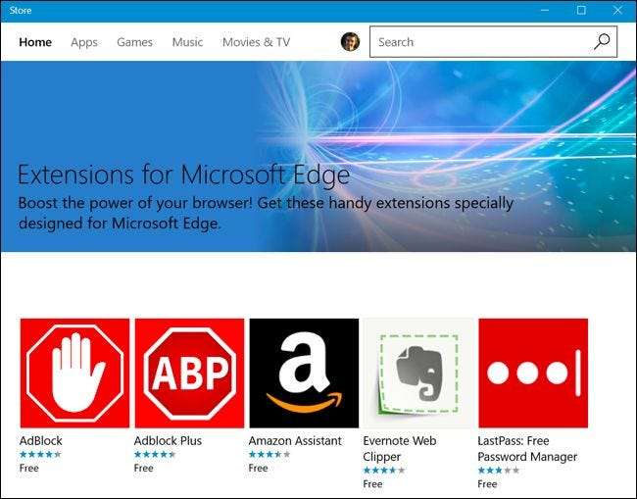Open the Apps tab
This screenshot has height=499, width=637.
coord(84,42)
